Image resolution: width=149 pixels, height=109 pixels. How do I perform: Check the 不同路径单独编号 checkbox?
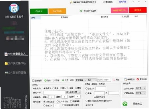(x=64, y=105)
